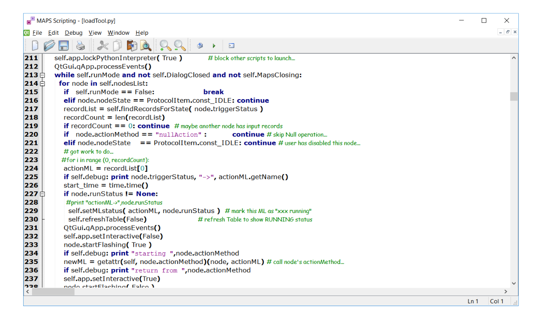Click the horizontal scrollbar right arrow
The height and width of the screenshot is (320, 536).
(506, 292)
